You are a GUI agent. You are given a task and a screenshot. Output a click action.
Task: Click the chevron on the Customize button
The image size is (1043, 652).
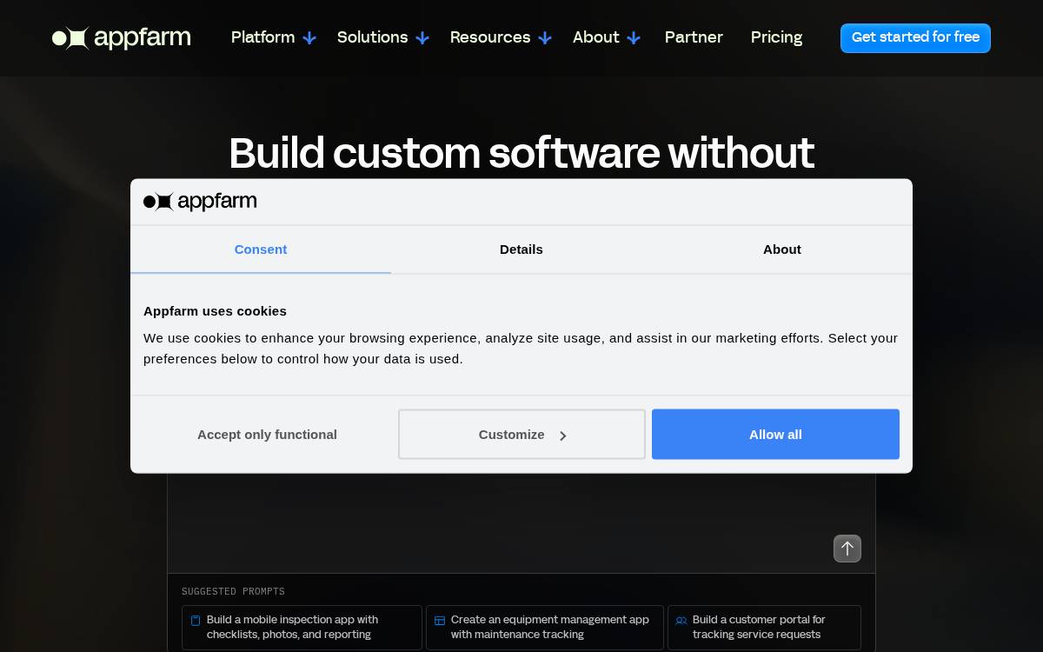tap(562, 436)
